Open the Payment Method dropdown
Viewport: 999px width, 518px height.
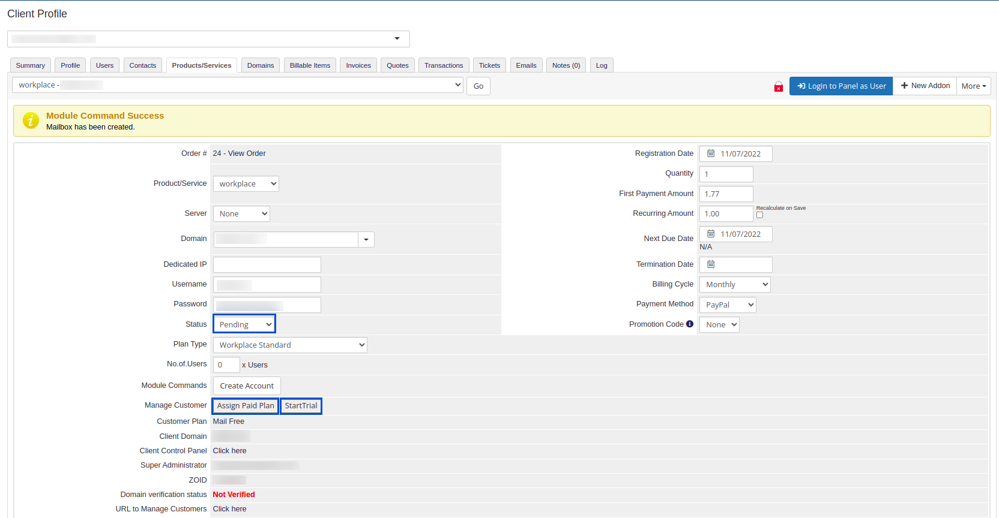(x=728, y=305)
